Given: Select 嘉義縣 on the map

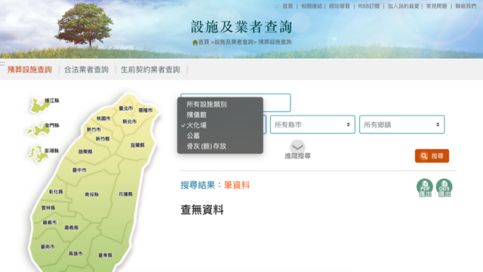Looking at the screenshot, I should click(x=71, y=227).
